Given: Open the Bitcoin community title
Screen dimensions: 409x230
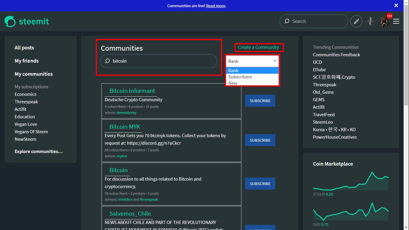Looking at the screenshot, I should 118,170.
